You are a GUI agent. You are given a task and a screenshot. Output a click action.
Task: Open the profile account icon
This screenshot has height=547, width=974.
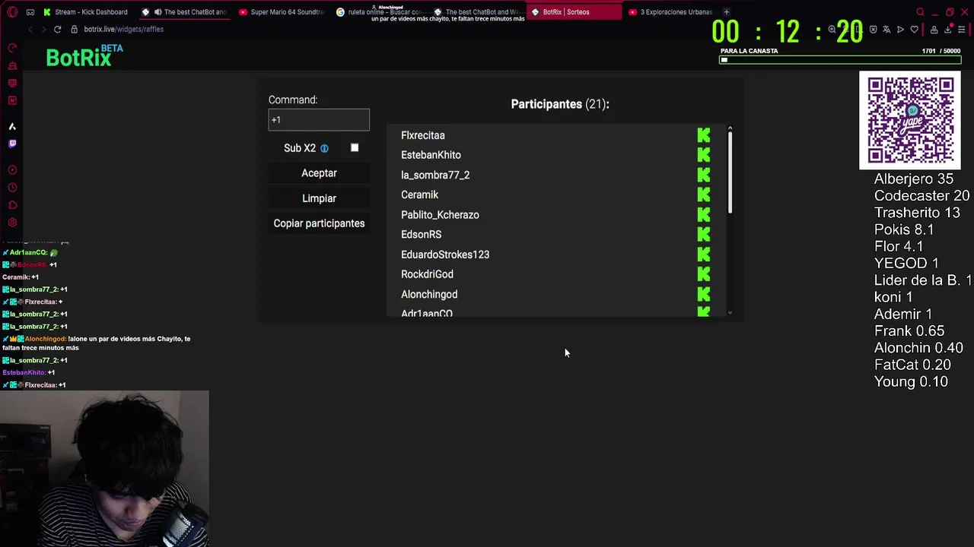click(934, 30)
